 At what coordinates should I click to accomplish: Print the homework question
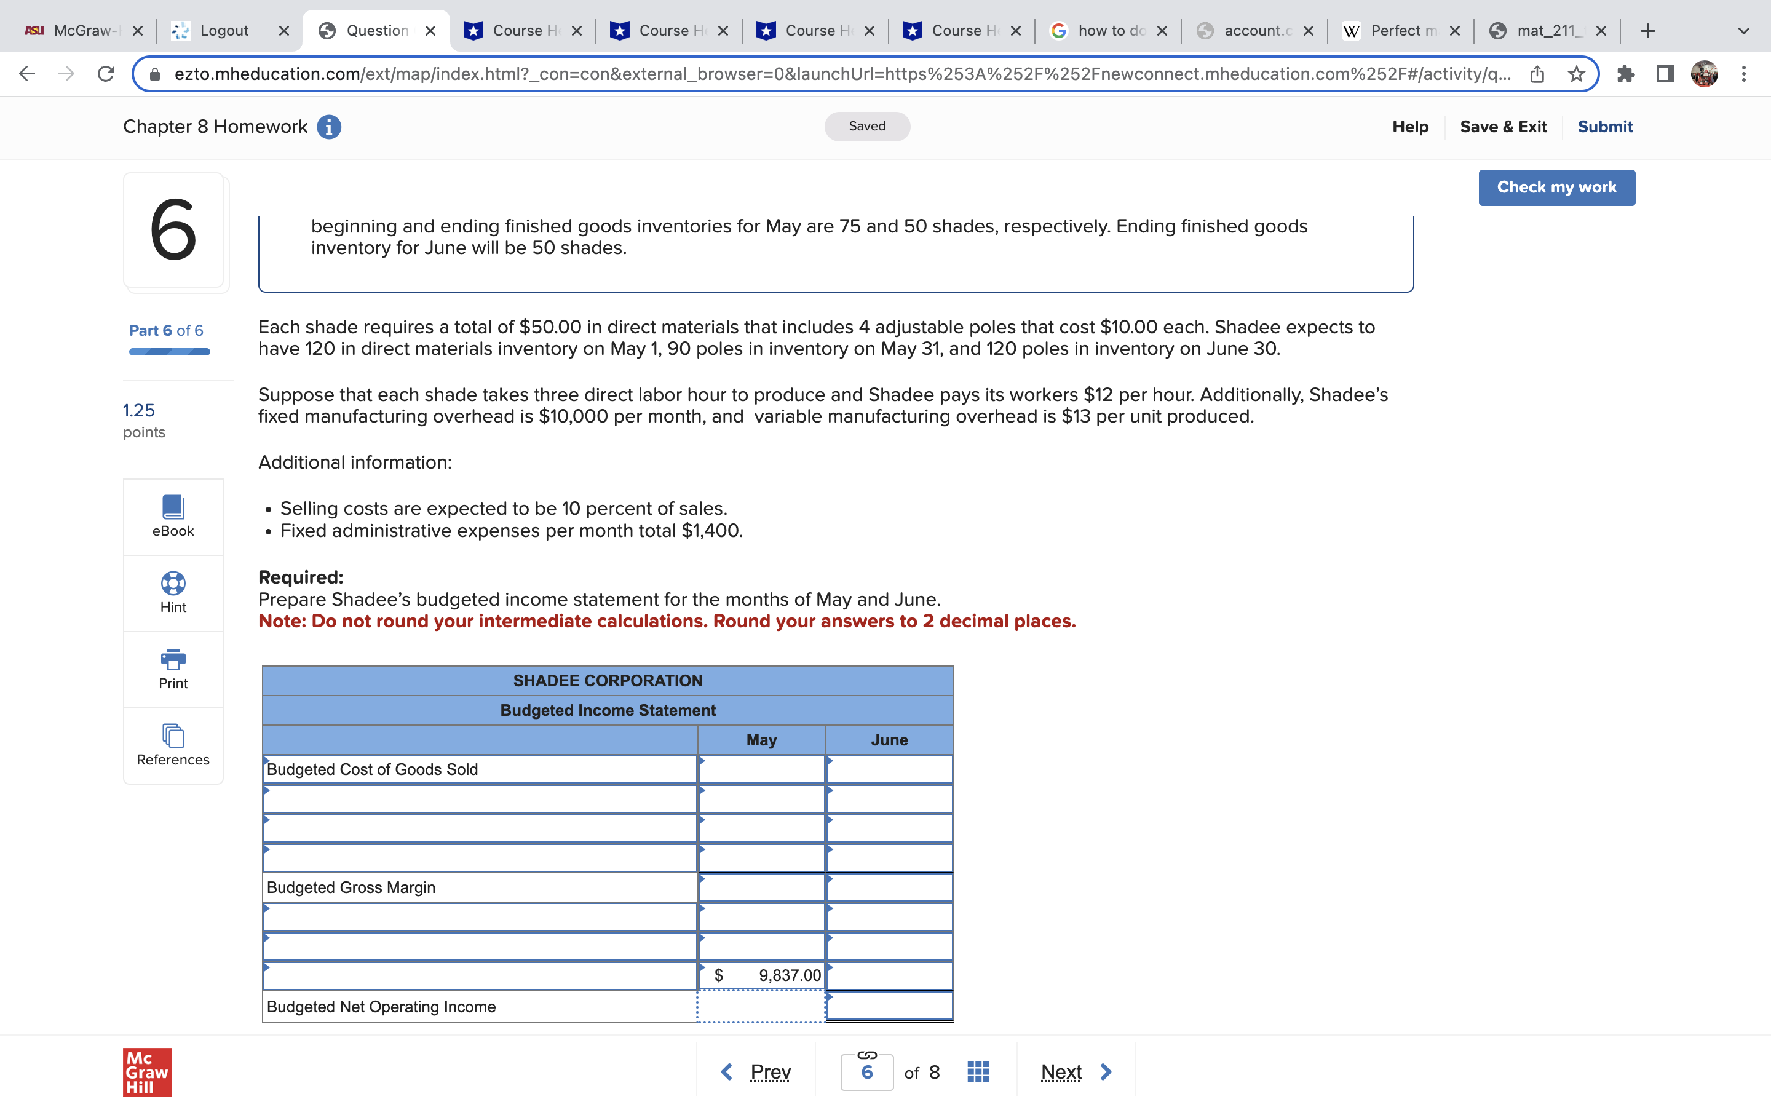[173, 669]
